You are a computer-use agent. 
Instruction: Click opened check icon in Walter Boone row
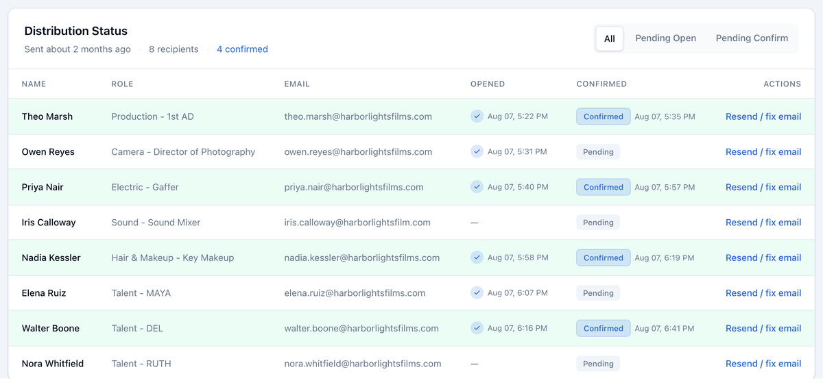[x=477, y=328]
